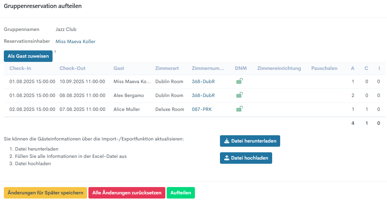Save changes with 'Änderungen für Später speichern'
This screenshot has height=202, width=387.
click(x=45, y=193)
